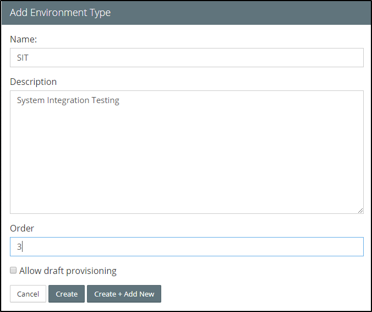Click the word 'Testing' in Description

pyautogui.click(x=106, y=100)
